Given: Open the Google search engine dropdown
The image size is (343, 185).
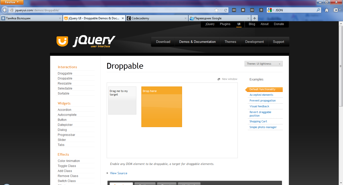Looking at the screenshot, I should 271,10.
